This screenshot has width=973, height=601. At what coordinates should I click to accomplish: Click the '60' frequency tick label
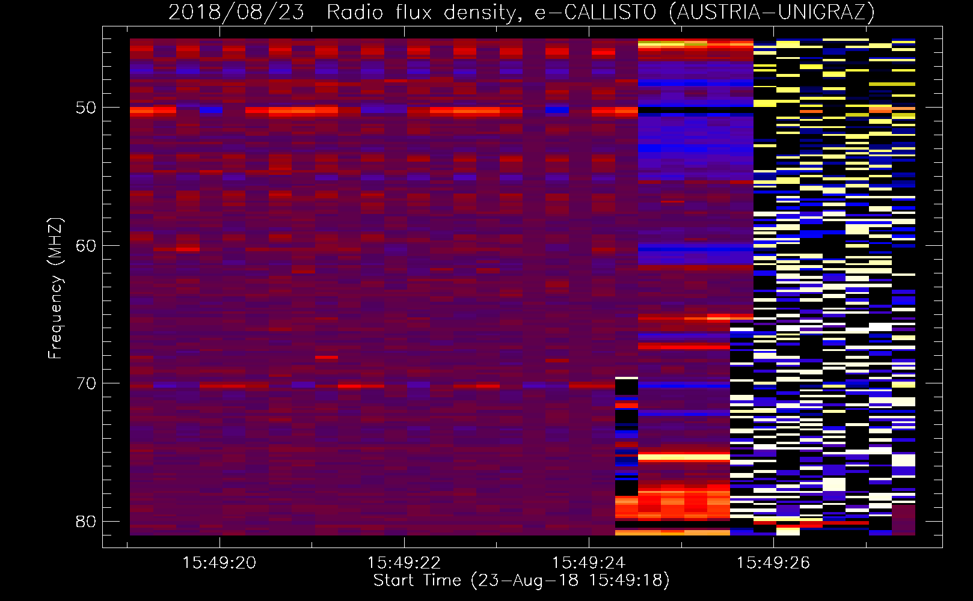coord(87,245)
